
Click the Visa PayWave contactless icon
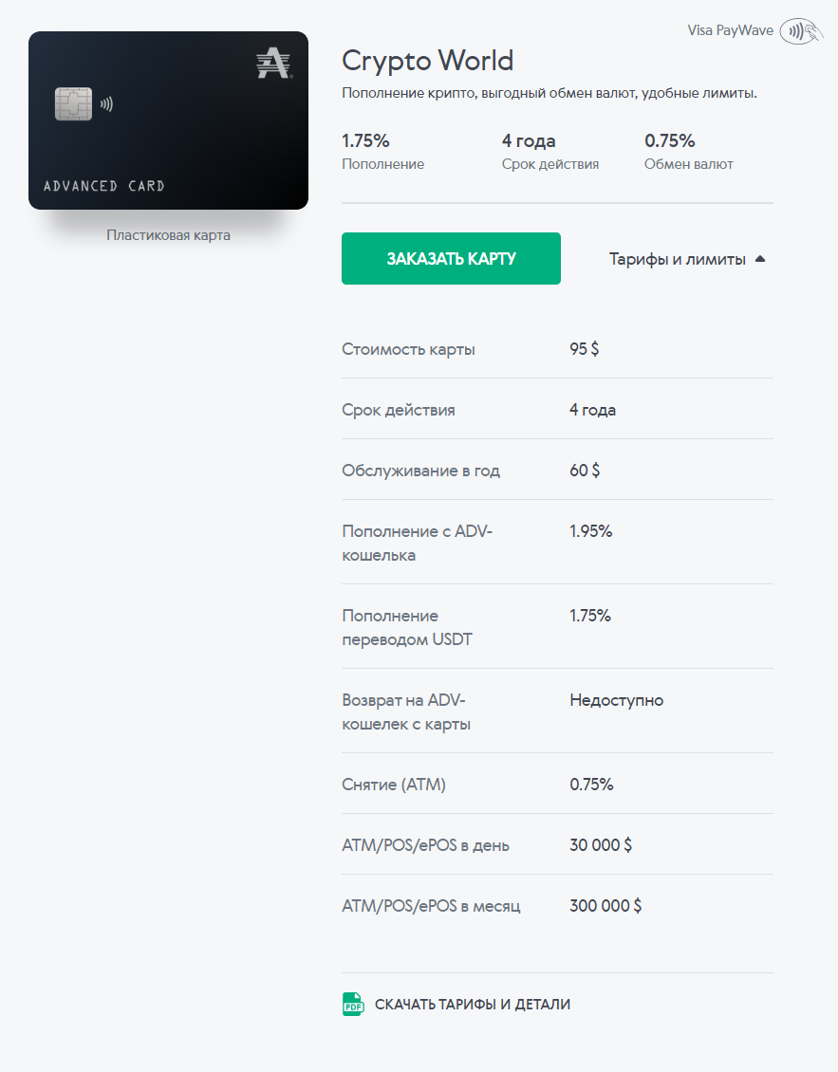(x=801, y=30)
